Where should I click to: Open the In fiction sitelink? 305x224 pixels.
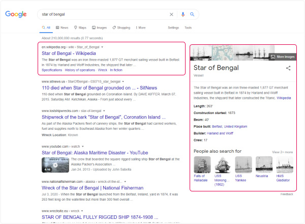116,70
